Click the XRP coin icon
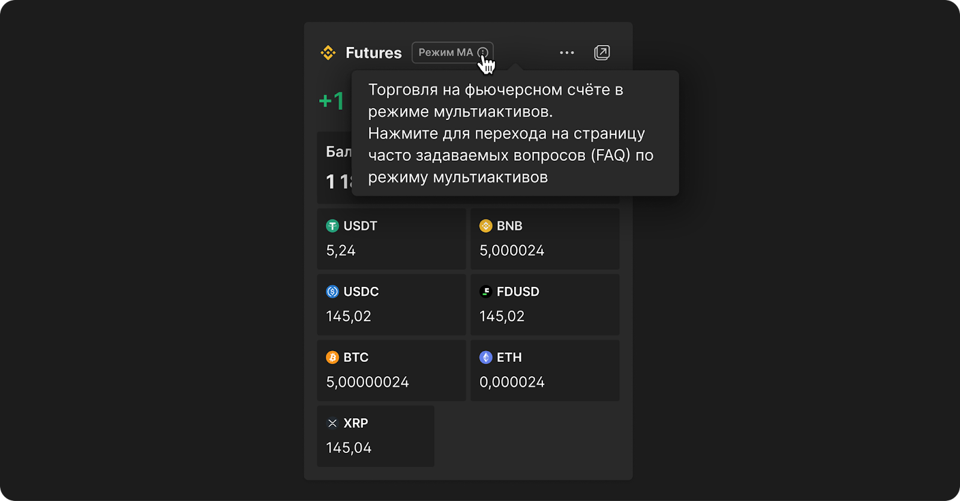The width and height of the screenshot is (960, 501). pyautogui.click(x=332, y=423)
